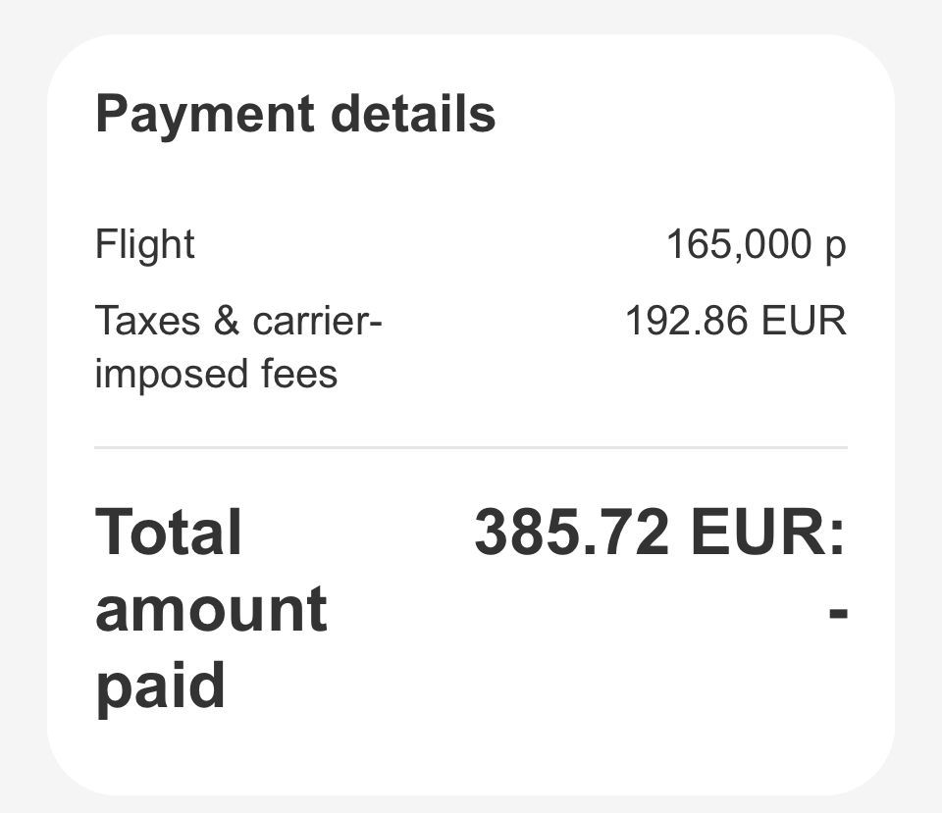942x813 pixels.
Task: Click the Payment details heading
Action: click(295, 114)
